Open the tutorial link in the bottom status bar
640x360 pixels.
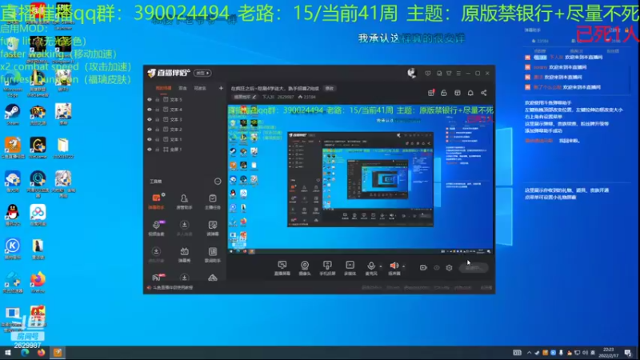tap(170, 288)
